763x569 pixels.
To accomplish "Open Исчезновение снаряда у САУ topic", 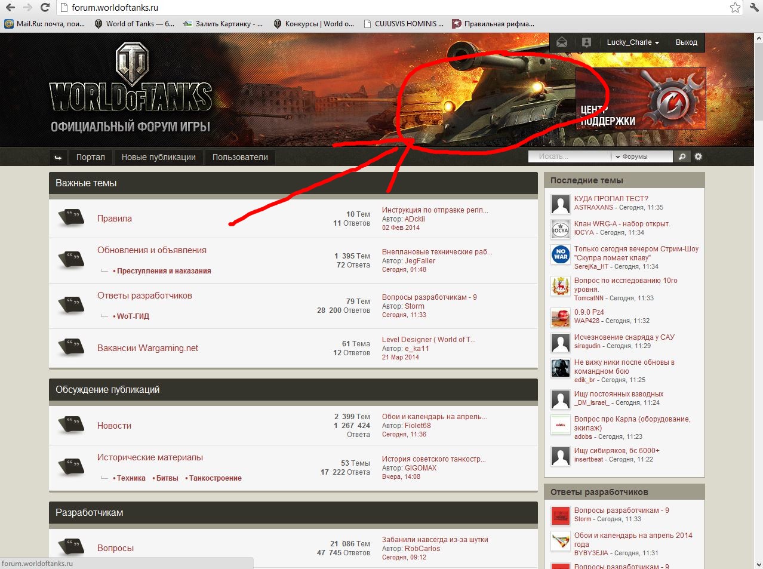I will 624,337.
